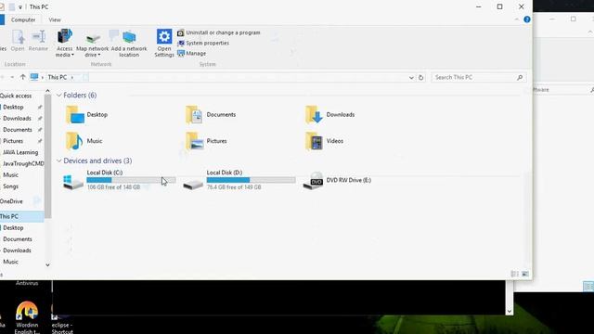Select the Pictures folder icon
This screenshot has height=334, width=594.
pyautogui.click(x=194, y=141)
